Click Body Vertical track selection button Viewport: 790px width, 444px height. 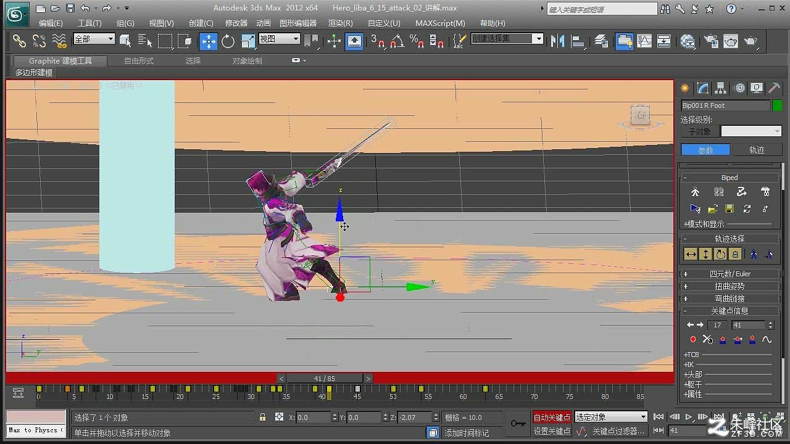pyautogui.click(x=705, y=254)
